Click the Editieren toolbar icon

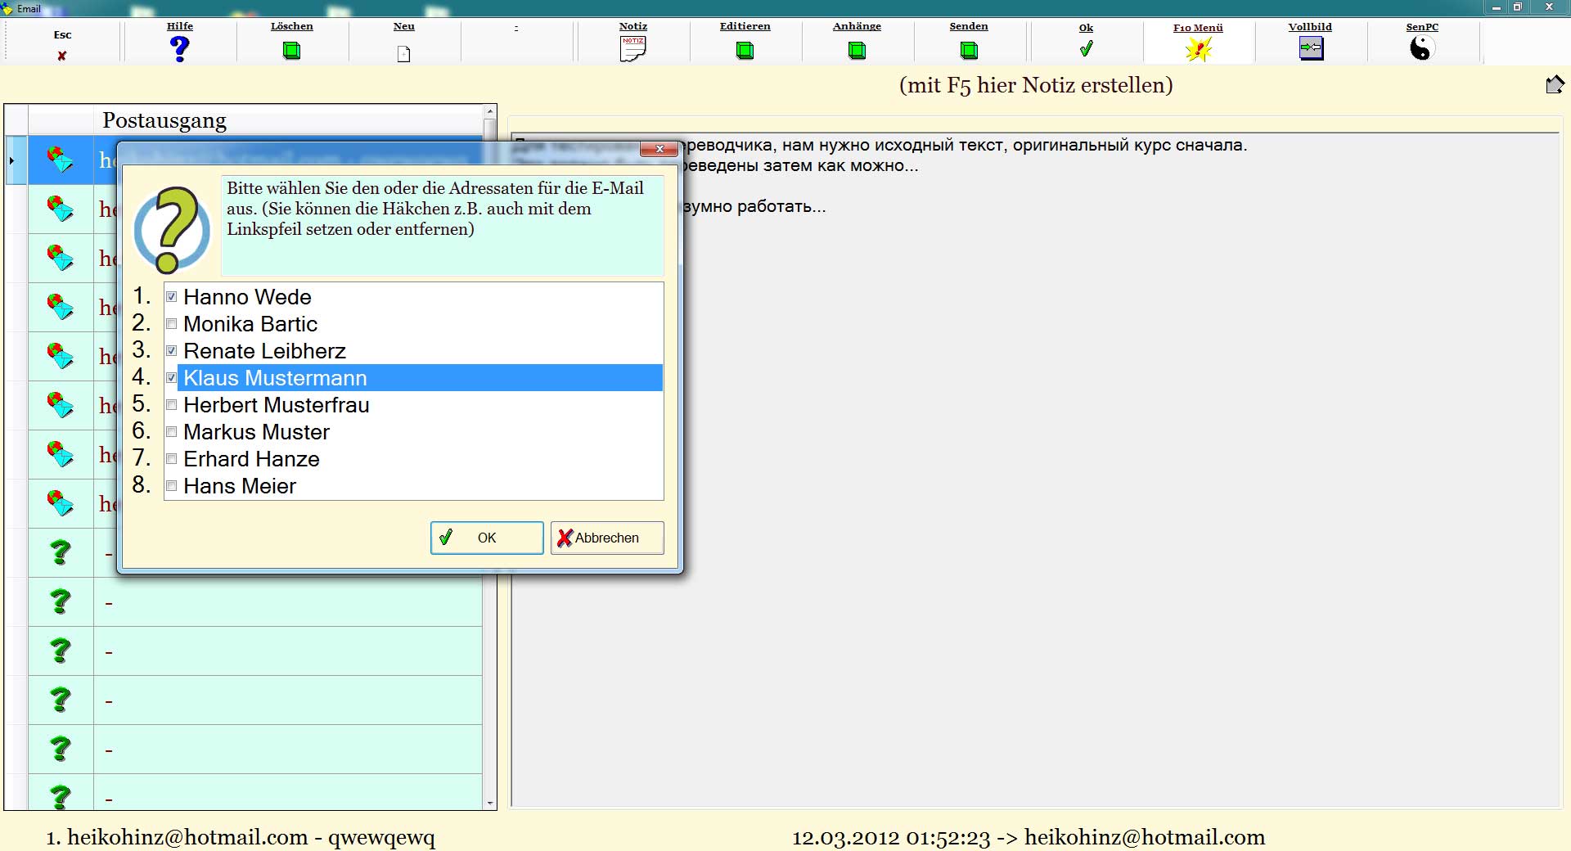pos(745,51)
